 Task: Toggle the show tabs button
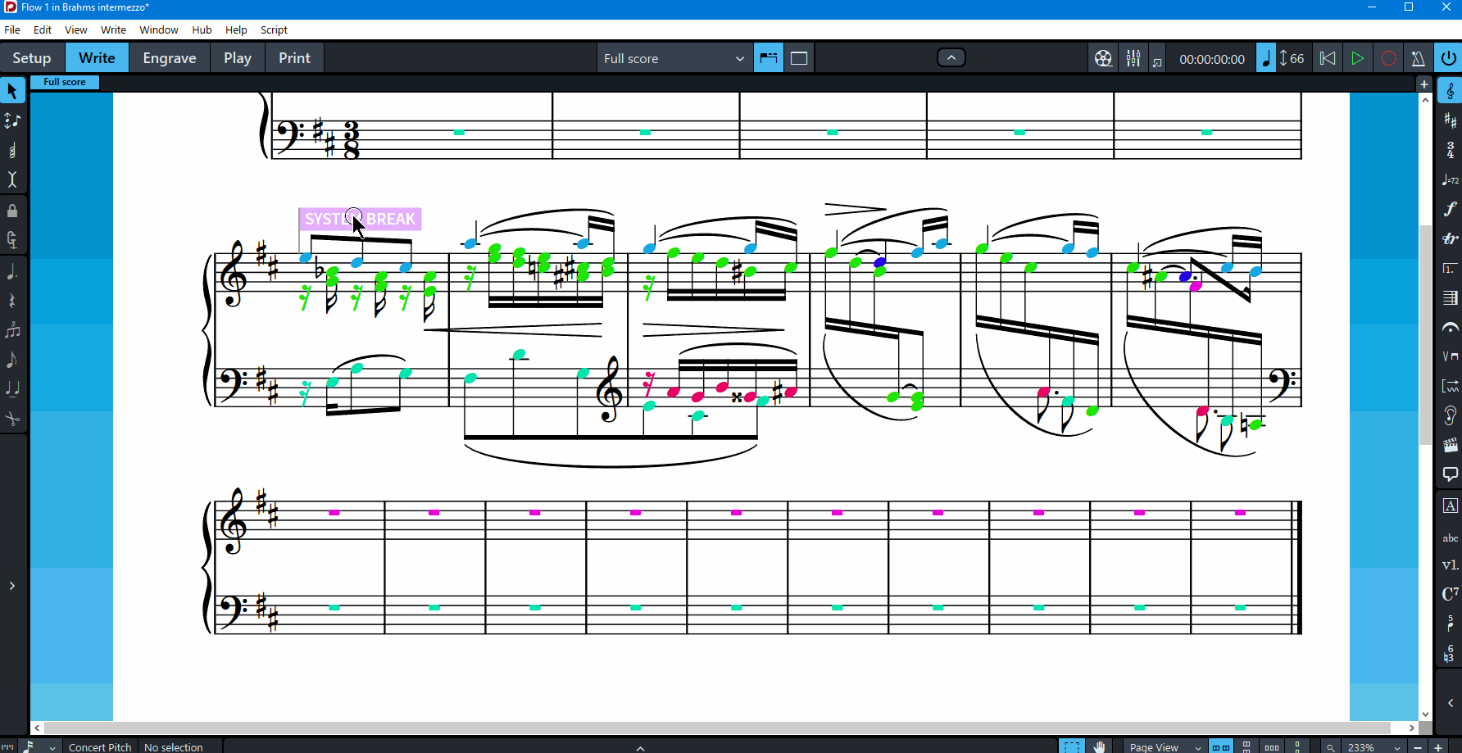click(769, 58)
